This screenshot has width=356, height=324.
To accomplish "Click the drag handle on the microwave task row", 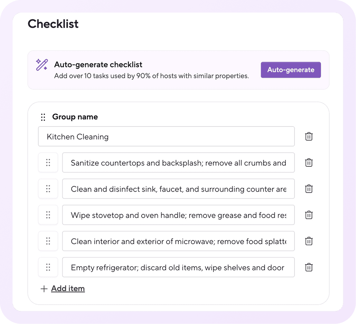I will (x=48, y=241).
